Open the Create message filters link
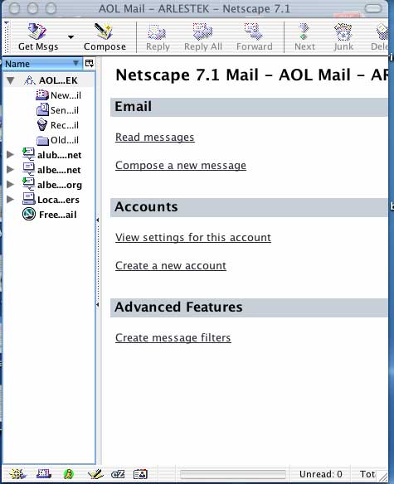The width and height of the screenshot is (394, 484). click(173, 337)
